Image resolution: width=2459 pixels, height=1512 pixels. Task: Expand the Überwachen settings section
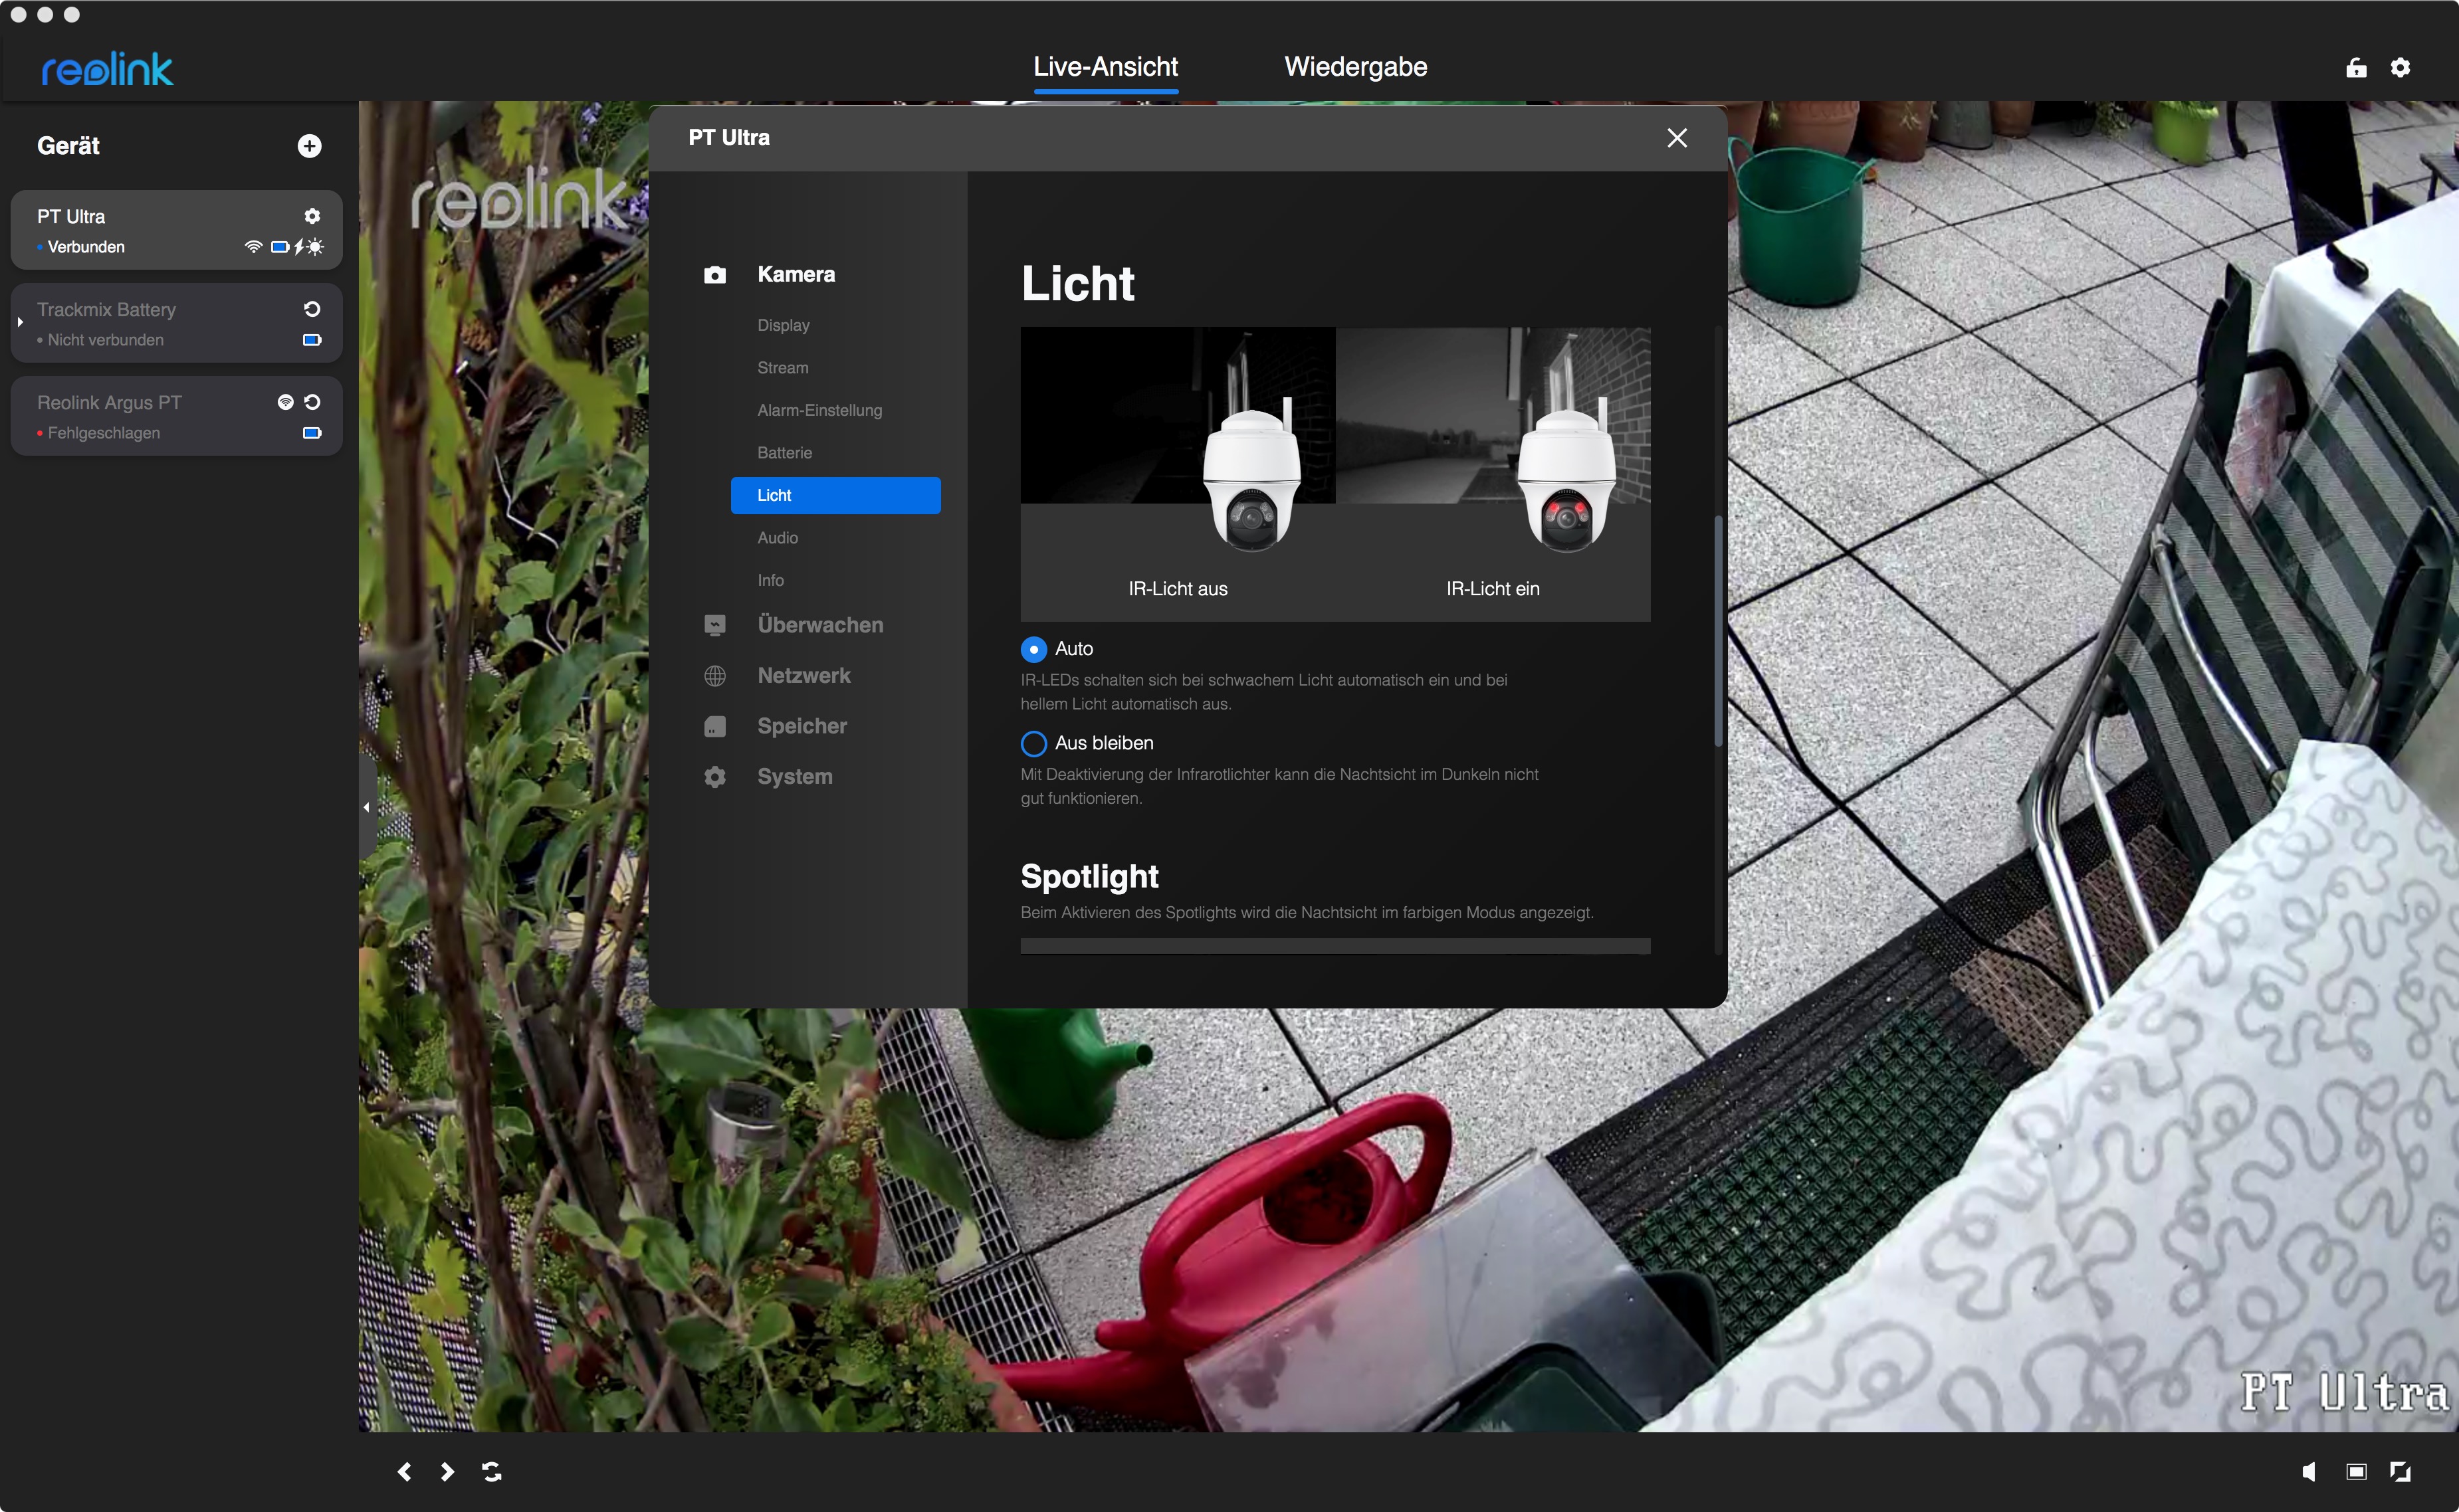point(819,625)
